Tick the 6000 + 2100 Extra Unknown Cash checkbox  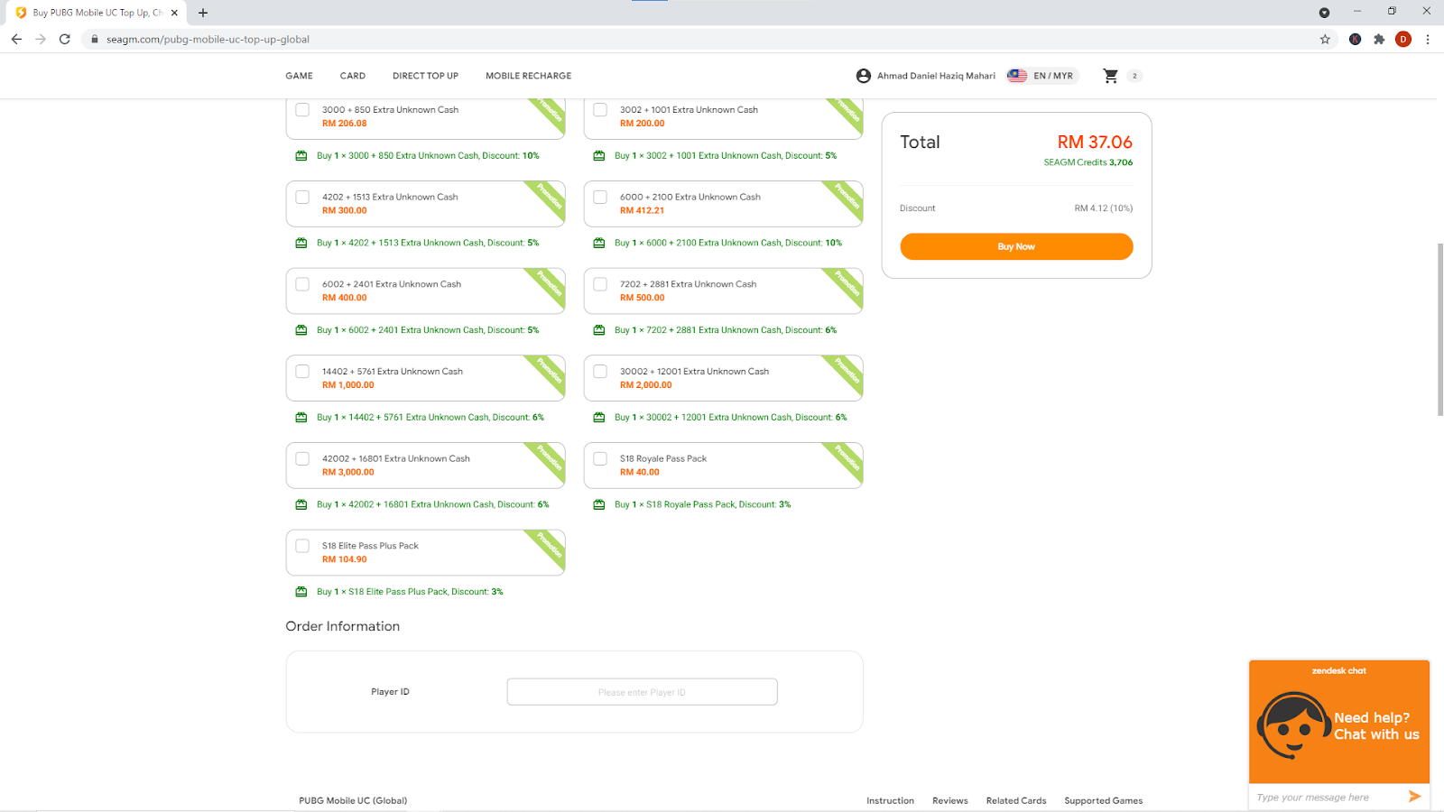[600, 197]
